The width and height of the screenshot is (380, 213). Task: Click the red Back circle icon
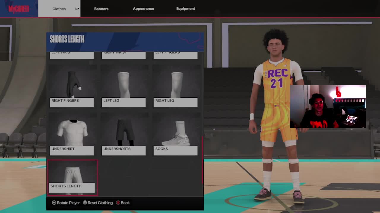118,203
